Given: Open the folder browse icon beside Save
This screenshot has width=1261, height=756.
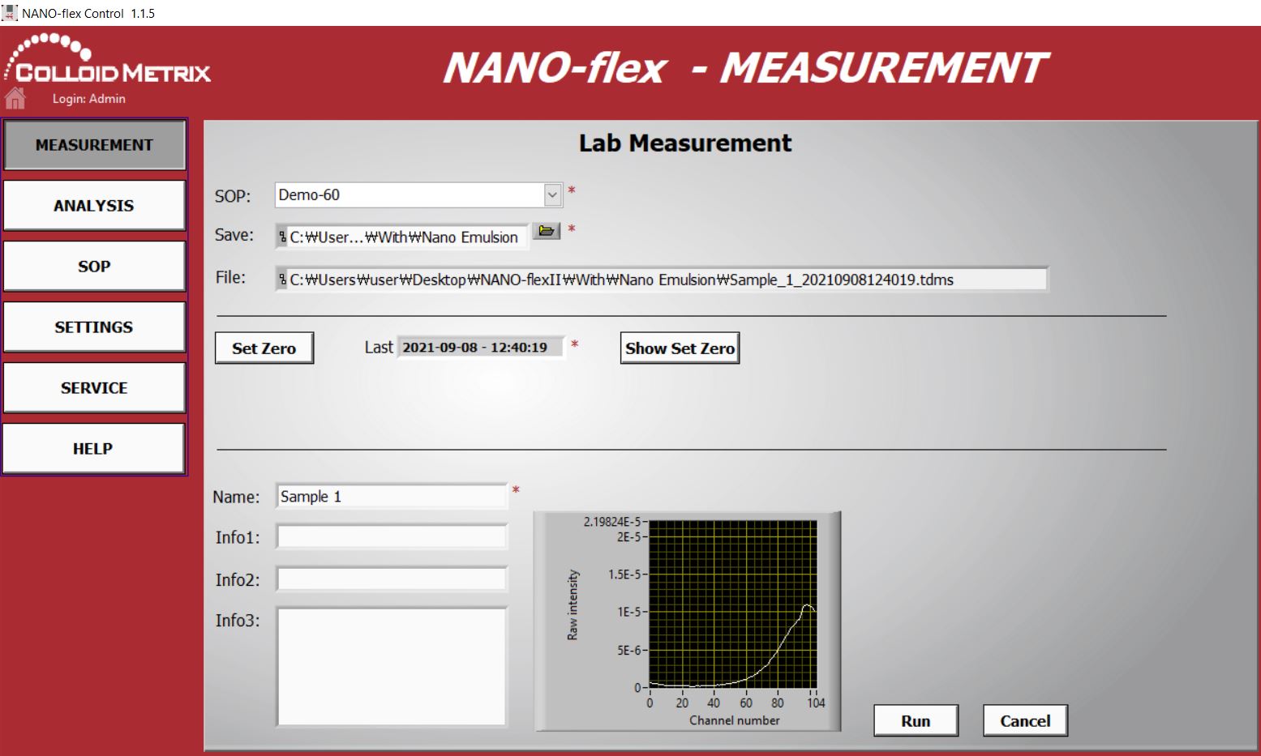Looking at the screenshot, I should (x=547, y=231).
